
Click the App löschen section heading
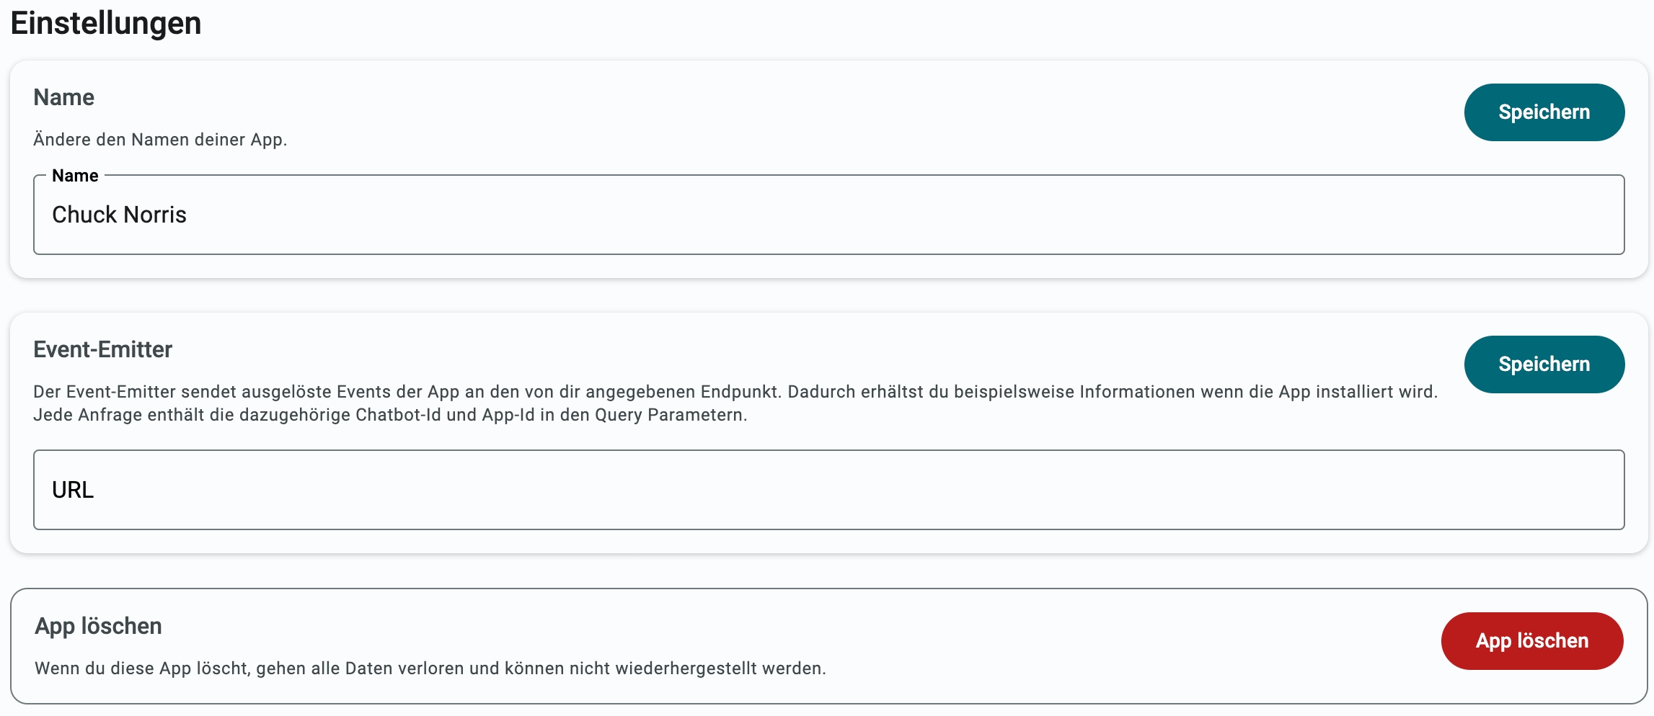tap(98, 626)
